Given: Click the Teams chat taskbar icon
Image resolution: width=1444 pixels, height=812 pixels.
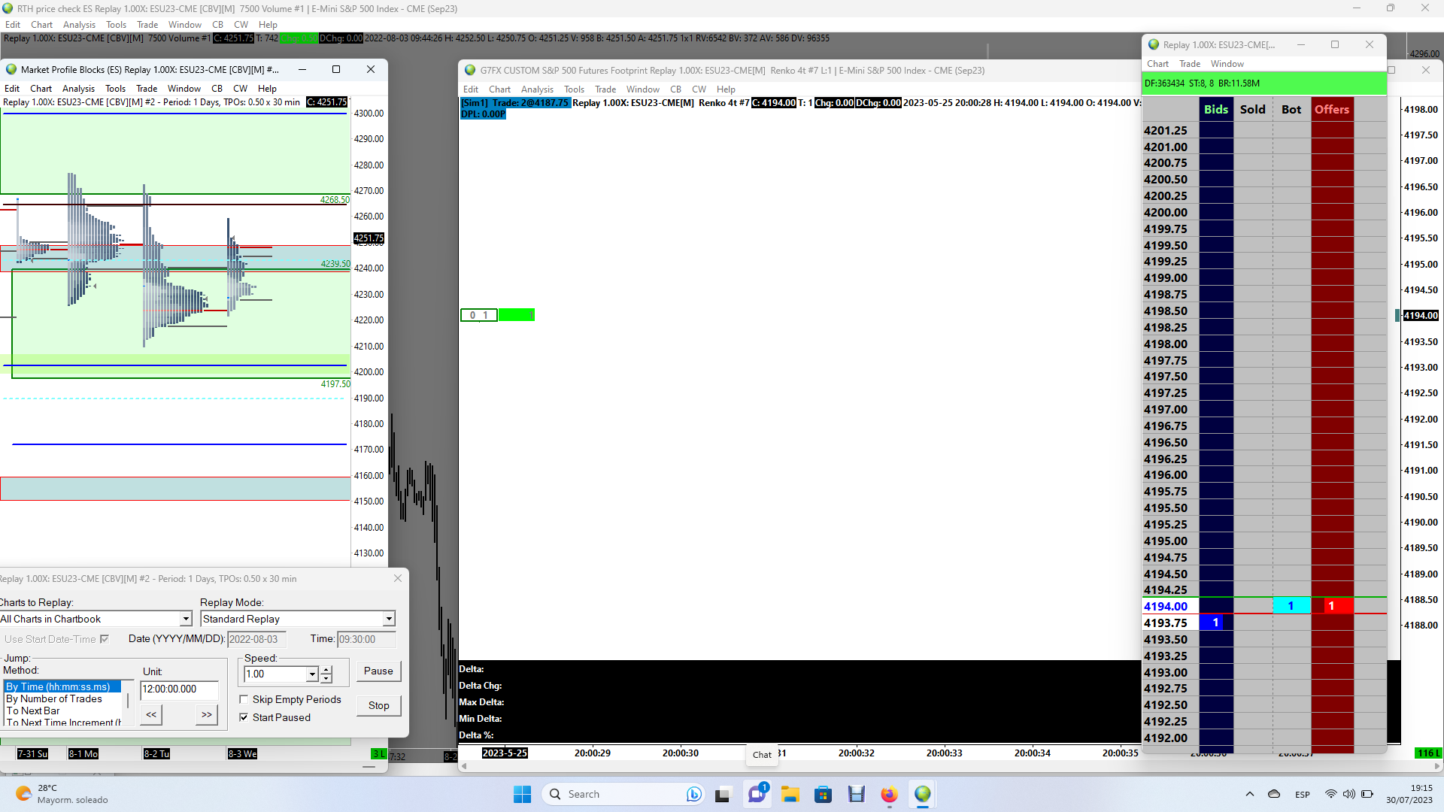Looking at the screenshot, I should click(x=757, y=795).
